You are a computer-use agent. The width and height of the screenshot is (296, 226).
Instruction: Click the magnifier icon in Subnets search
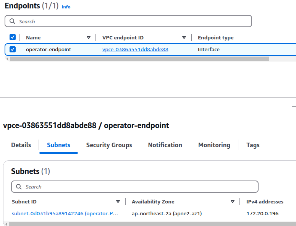coord(19,187)
